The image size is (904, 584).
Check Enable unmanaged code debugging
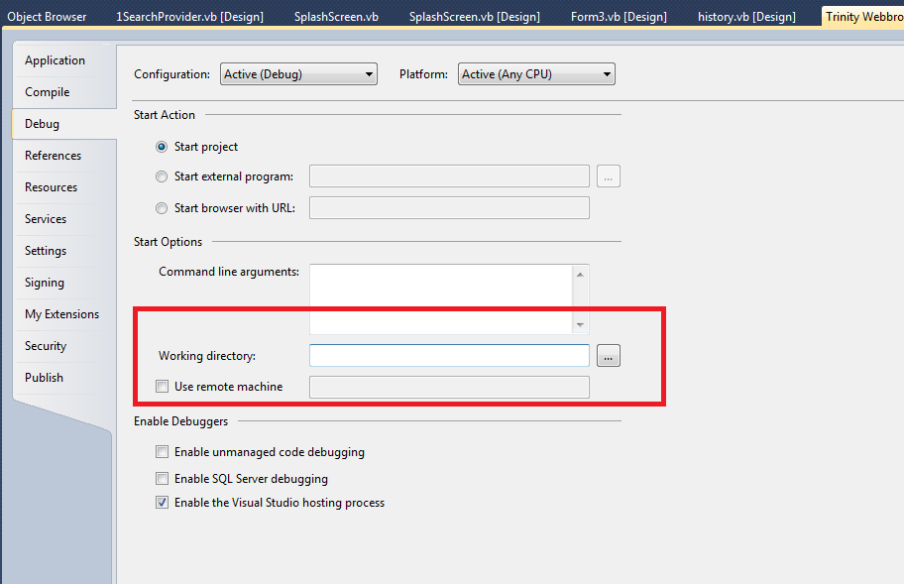pyautogui.click(x=163, y=452)
